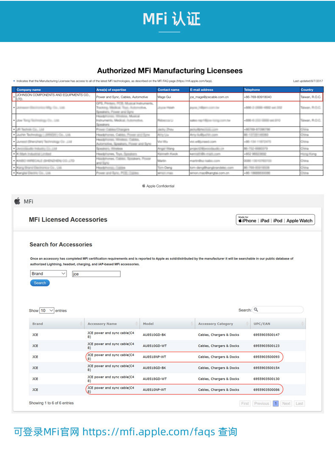The width and height of the screenshot is (335, 459).
Task: Click the Authorized MFi Manufacturing Licensees heading
Action: pos(170,70)
